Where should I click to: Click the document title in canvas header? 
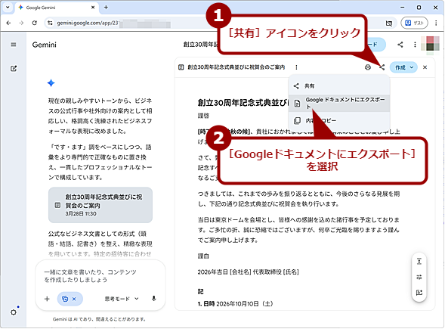236,67
